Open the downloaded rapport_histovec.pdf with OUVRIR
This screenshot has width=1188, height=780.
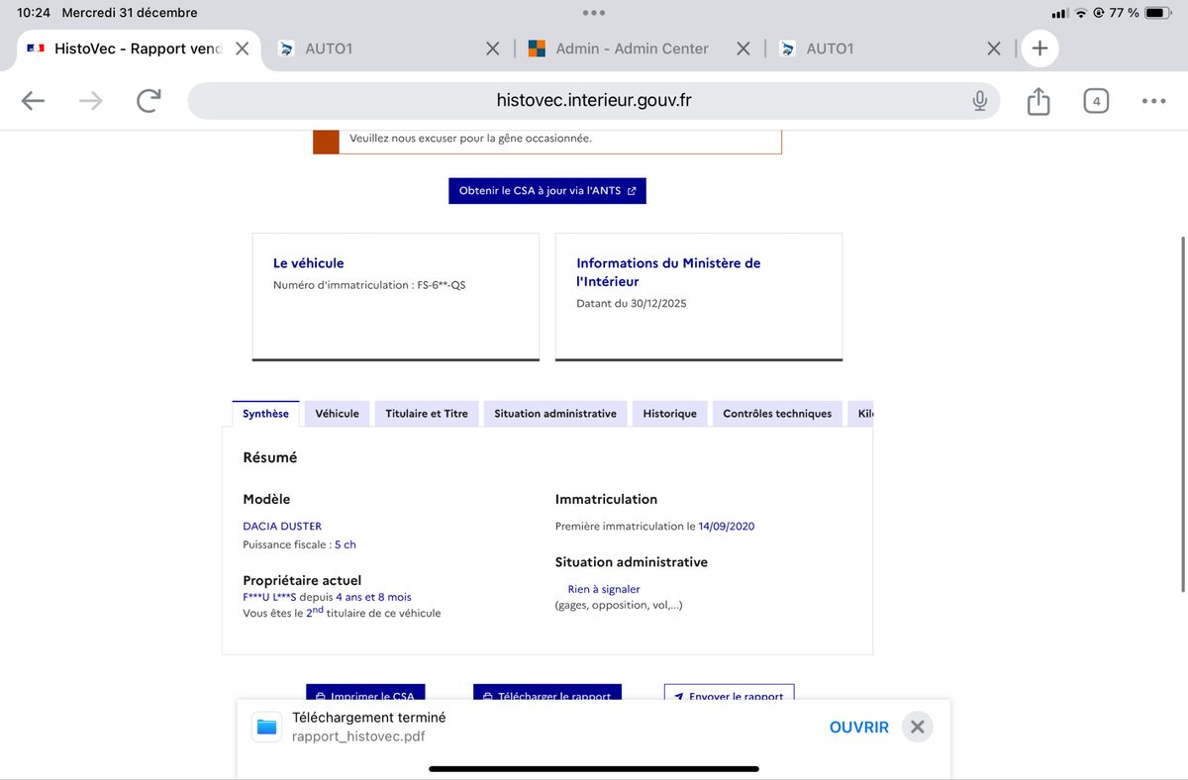click(x=858, y=728)
